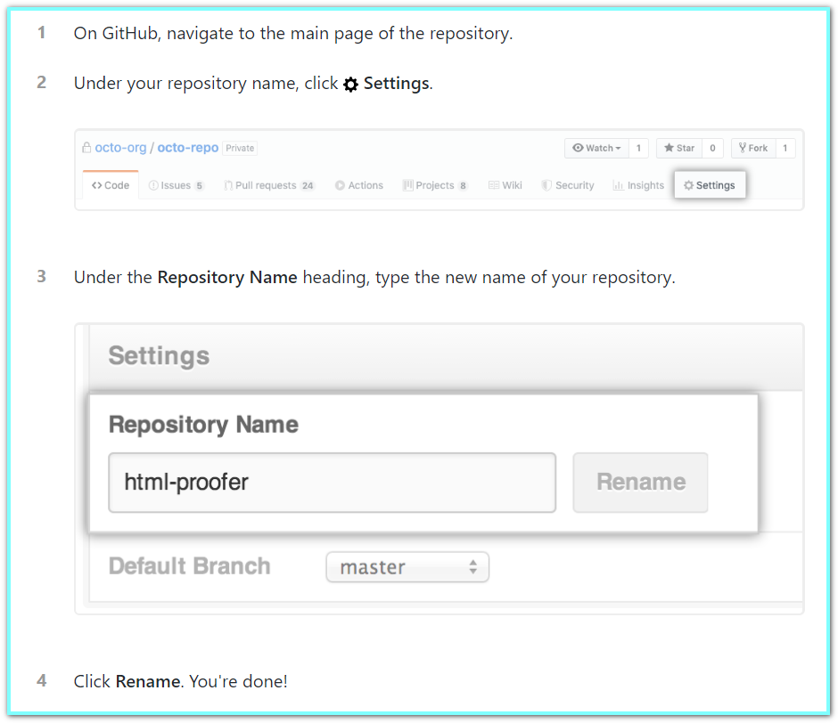This screenshot has width=838, height=723.
Task: Open the octo-org owner link
Action: coord(120,148)
